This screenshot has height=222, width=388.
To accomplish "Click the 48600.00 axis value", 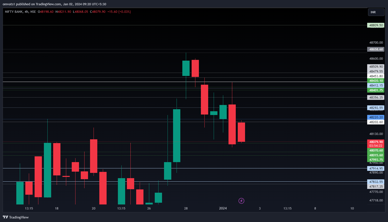I will [x=376, y=59].
